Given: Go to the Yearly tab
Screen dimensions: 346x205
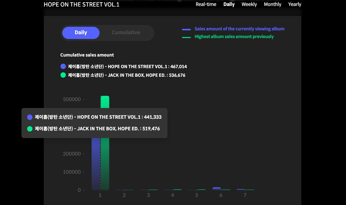Looking at the screenshot, I should (294, 4).
